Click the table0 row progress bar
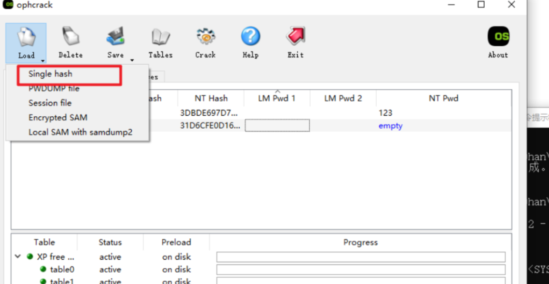Viewport: 549px width, 284px height. (x=361, y=270)
